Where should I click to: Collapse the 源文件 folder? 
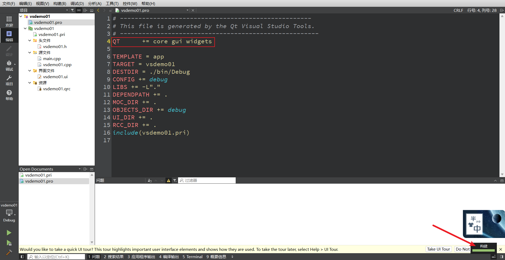click(x=30, y=52)
